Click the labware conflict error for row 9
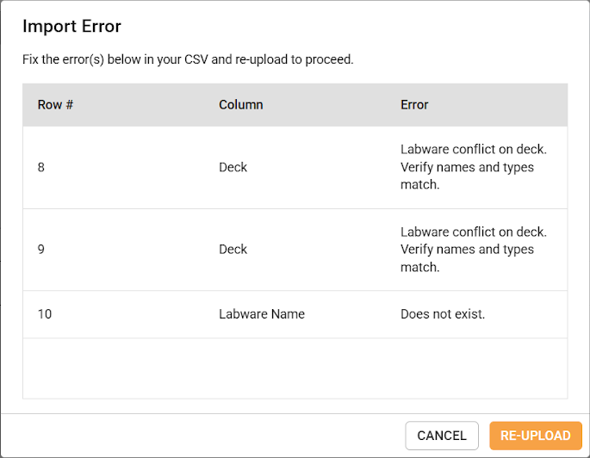Screen dimensions: 590x458 point(473,250)
